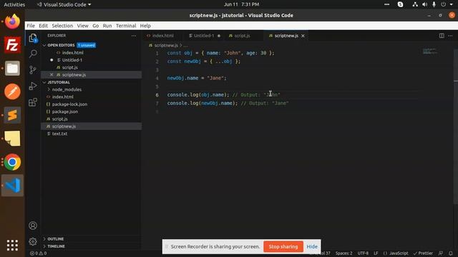Close the scriptnew.js editor tab
This screenshot has width=458, height=257.
pos(303,36)
